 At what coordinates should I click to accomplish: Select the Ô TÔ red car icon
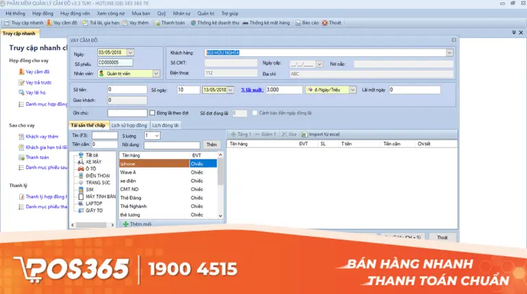click(x=81, y=169)
